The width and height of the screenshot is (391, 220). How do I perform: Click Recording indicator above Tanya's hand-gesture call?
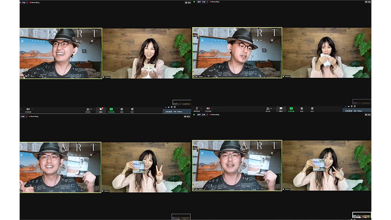click(215, 115)
